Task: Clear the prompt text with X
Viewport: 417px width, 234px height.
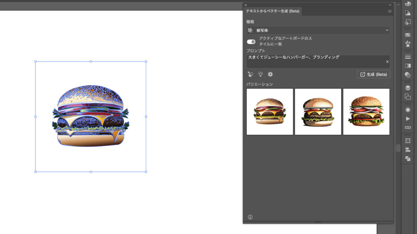Action: coord(387,62)
